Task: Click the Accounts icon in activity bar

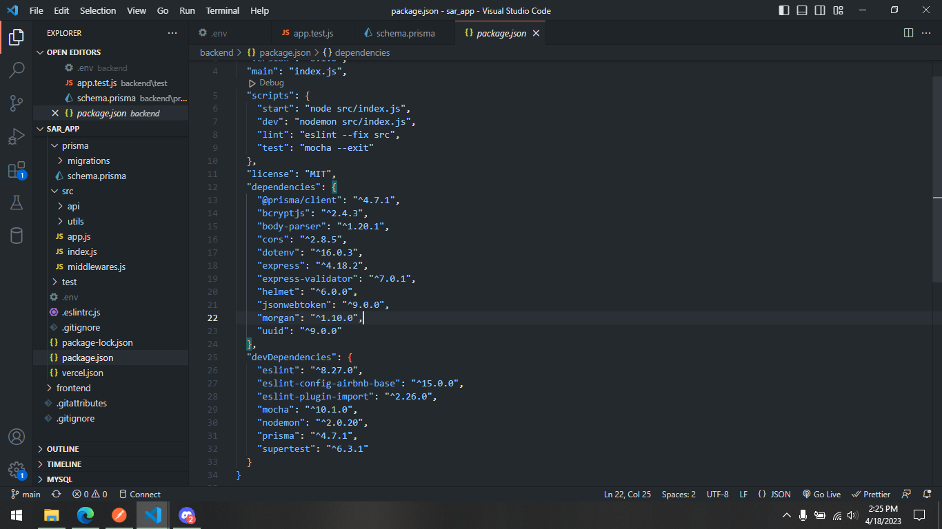Action: 17,437
